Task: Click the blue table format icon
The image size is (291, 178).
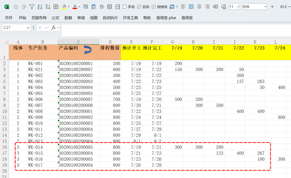Action: 172,7
